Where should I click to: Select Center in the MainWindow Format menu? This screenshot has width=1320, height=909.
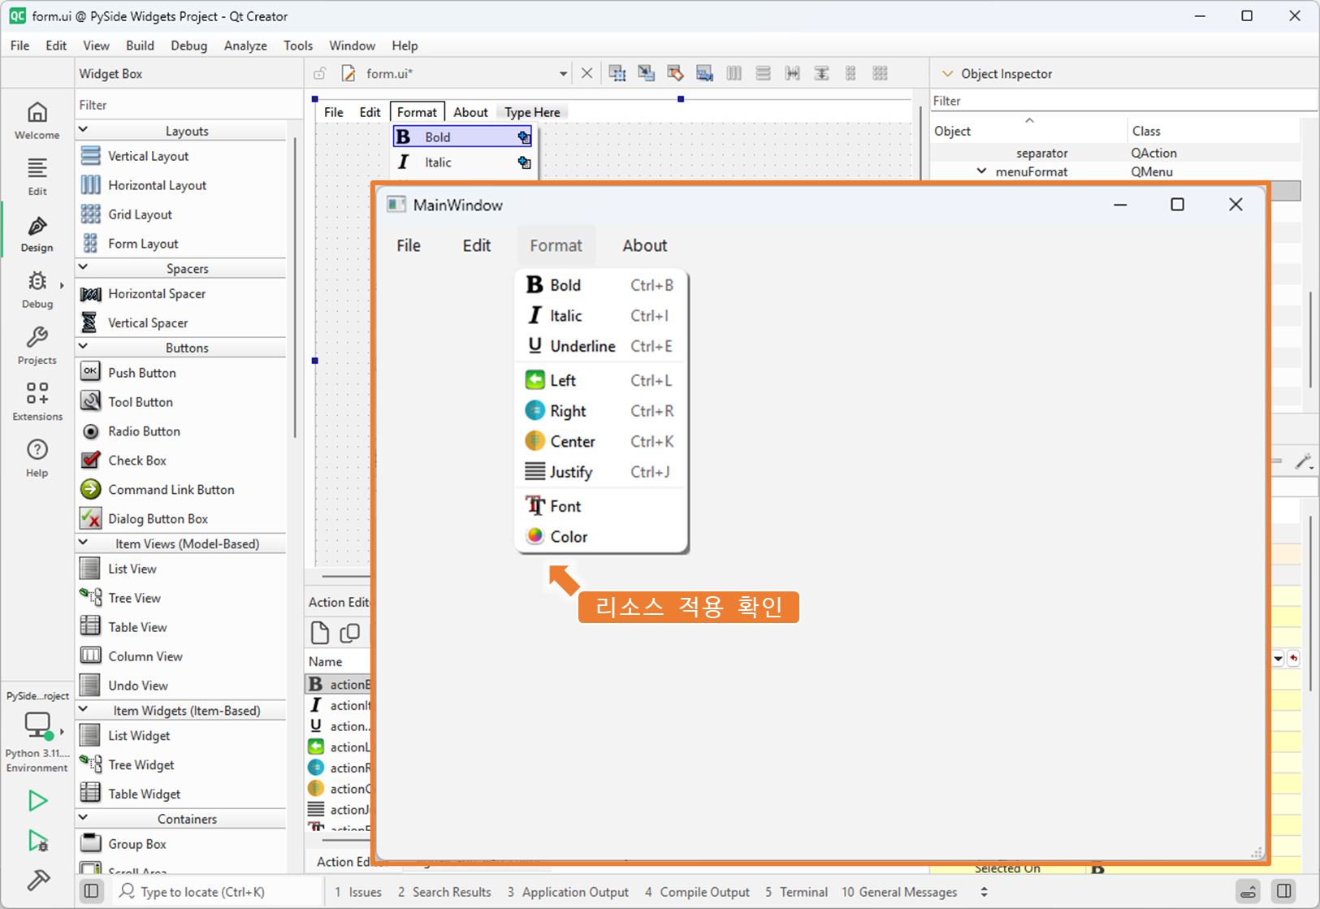[601, 441]
